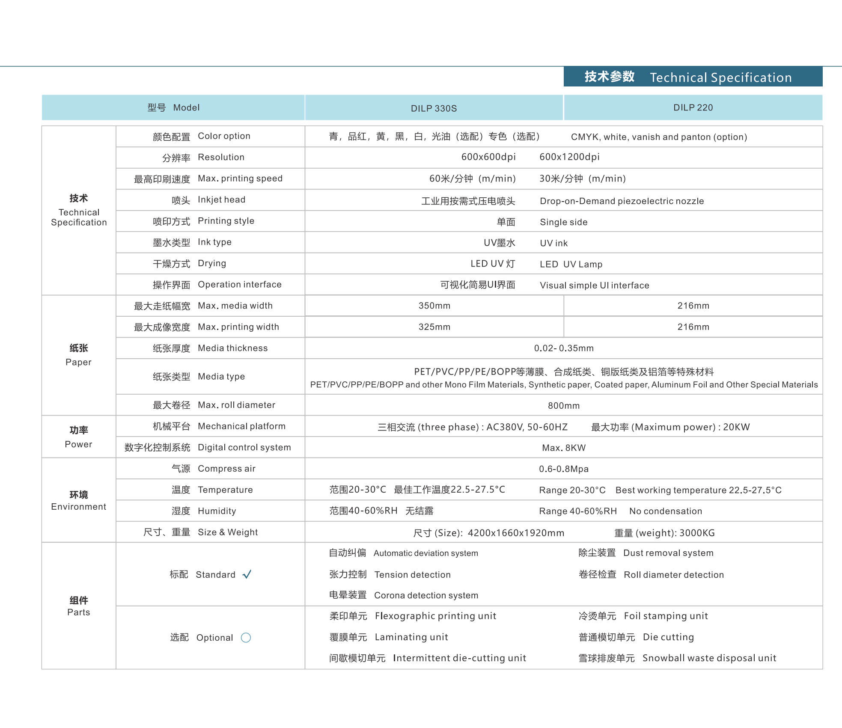Screen dimensions: 842x728
Task: Click Dust removal system entry
Action: coord(668,553)
